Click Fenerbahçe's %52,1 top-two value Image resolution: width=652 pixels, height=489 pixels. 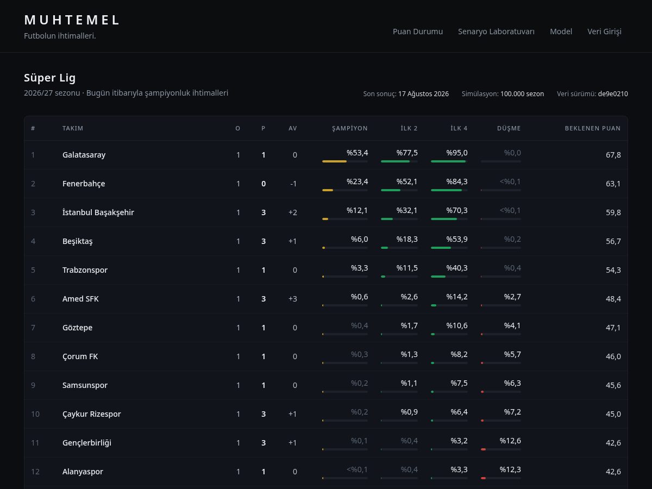[x=407, y=181]
